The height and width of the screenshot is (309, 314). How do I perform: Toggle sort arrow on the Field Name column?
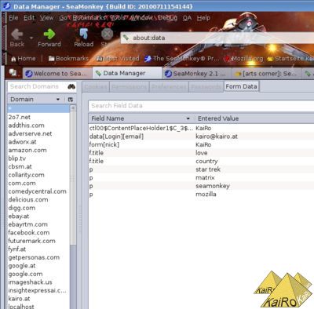tap(188, 118)
